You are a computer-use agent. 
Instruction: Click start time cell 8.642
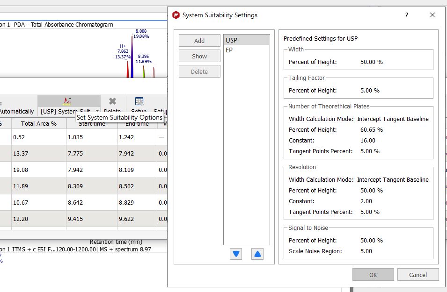(x=92, y=203)
